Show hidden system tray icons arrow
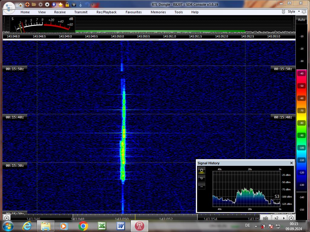This screenshot has height=232, width=310. [256, 226]
